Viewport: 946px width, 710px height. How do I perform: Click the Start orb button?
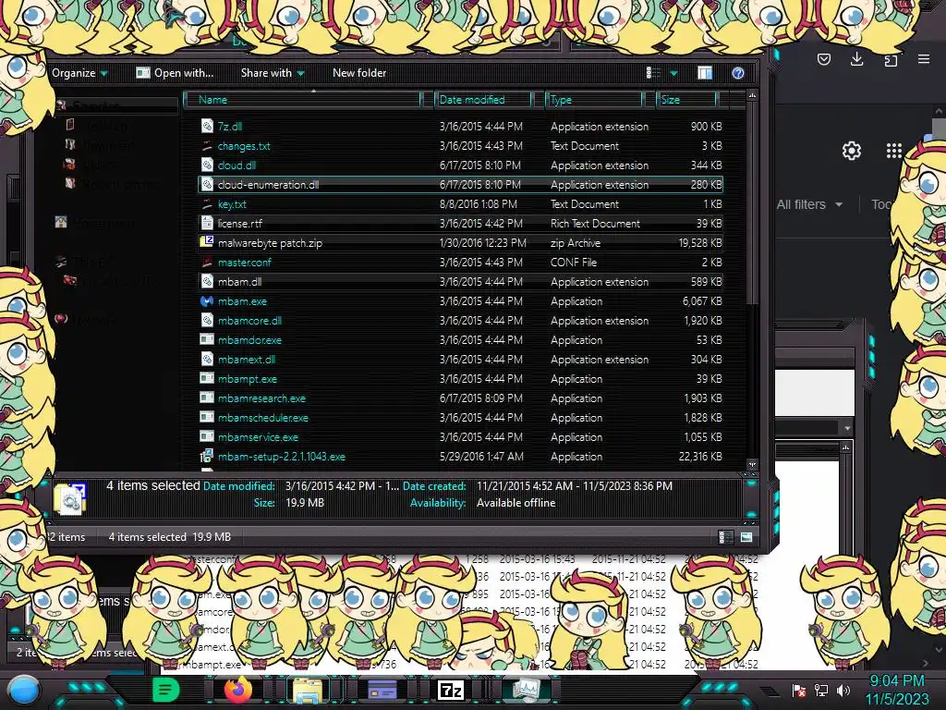pos(24,691)
